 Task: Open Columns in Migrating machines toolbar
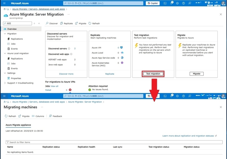(x=38, y=116)
